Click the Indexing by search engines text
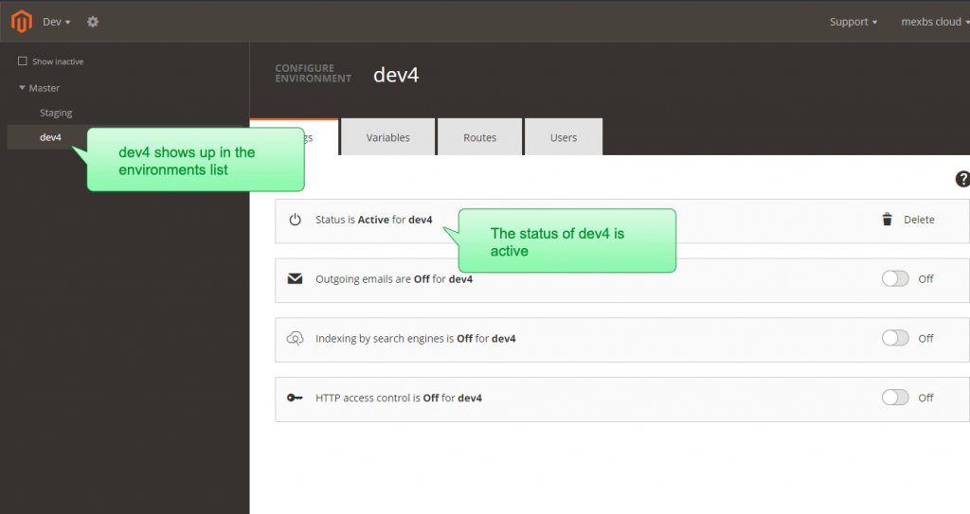Screen dimensions: 970x514 pyautogui.click(x=416, y=338)
